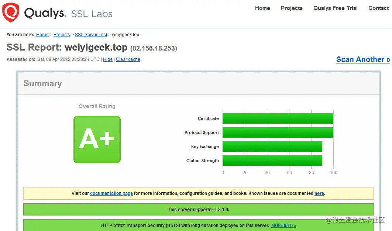Click the TLS 1.3 support banner
The height and width of the screenshot is (231, 392).
click(x=199, y=209)
